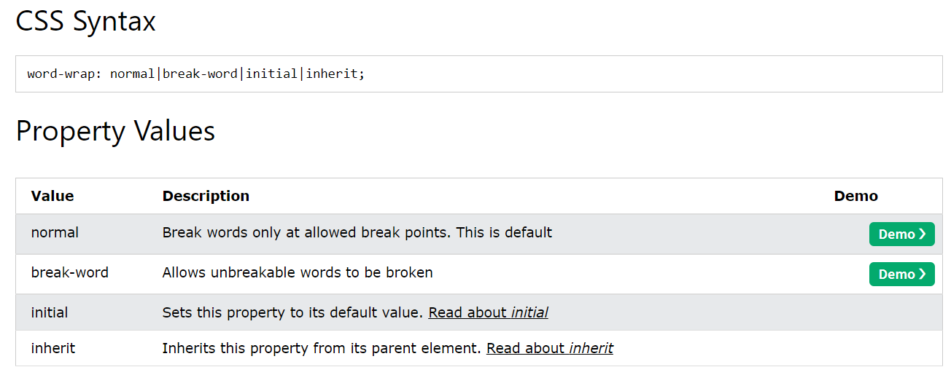Image resolution: width=951 pixels, height=375 pixels.
Task: Click 'inherit;' at the end of the syntax code
Action: tap(335, 74)
